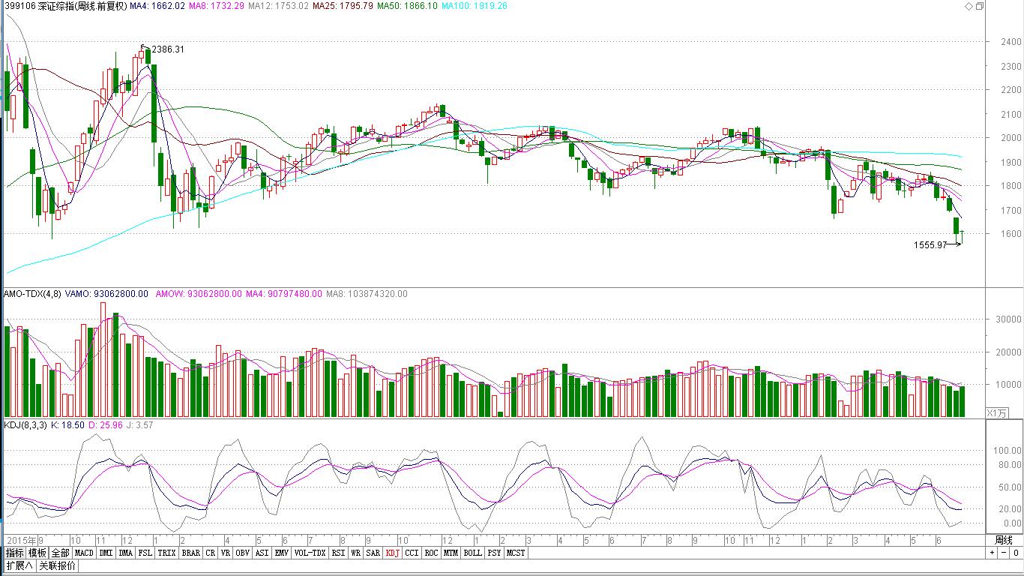Select the DMA indicator
Image resolution: width=1024 pixels, height=576 pixels.
click(x=126, y=553)
